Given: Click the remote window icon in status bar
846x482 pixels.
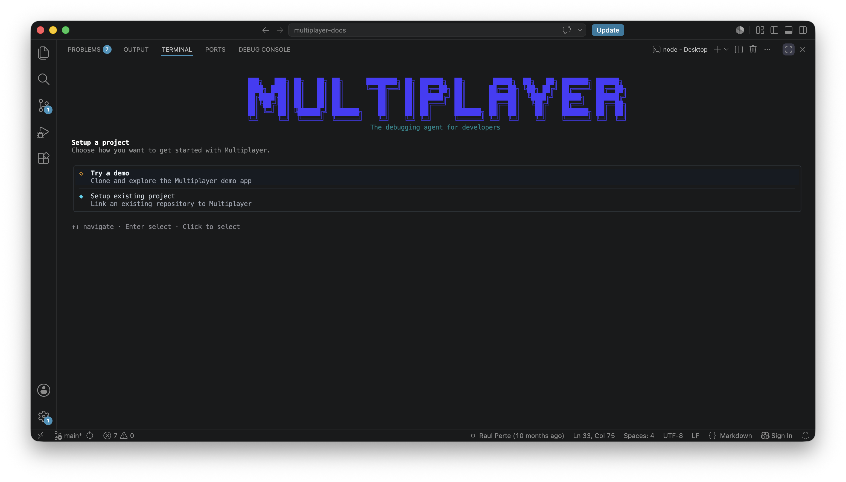Looking at the screenshot, I should 40,435.
